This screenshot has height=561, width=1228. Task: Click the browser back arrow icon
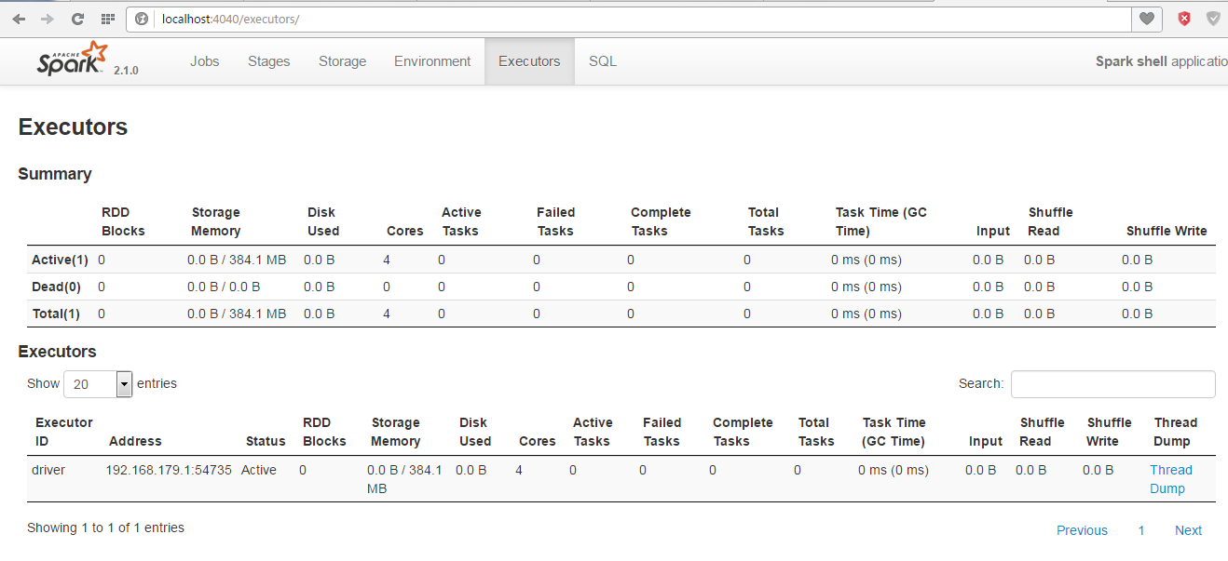click(19, 19)
